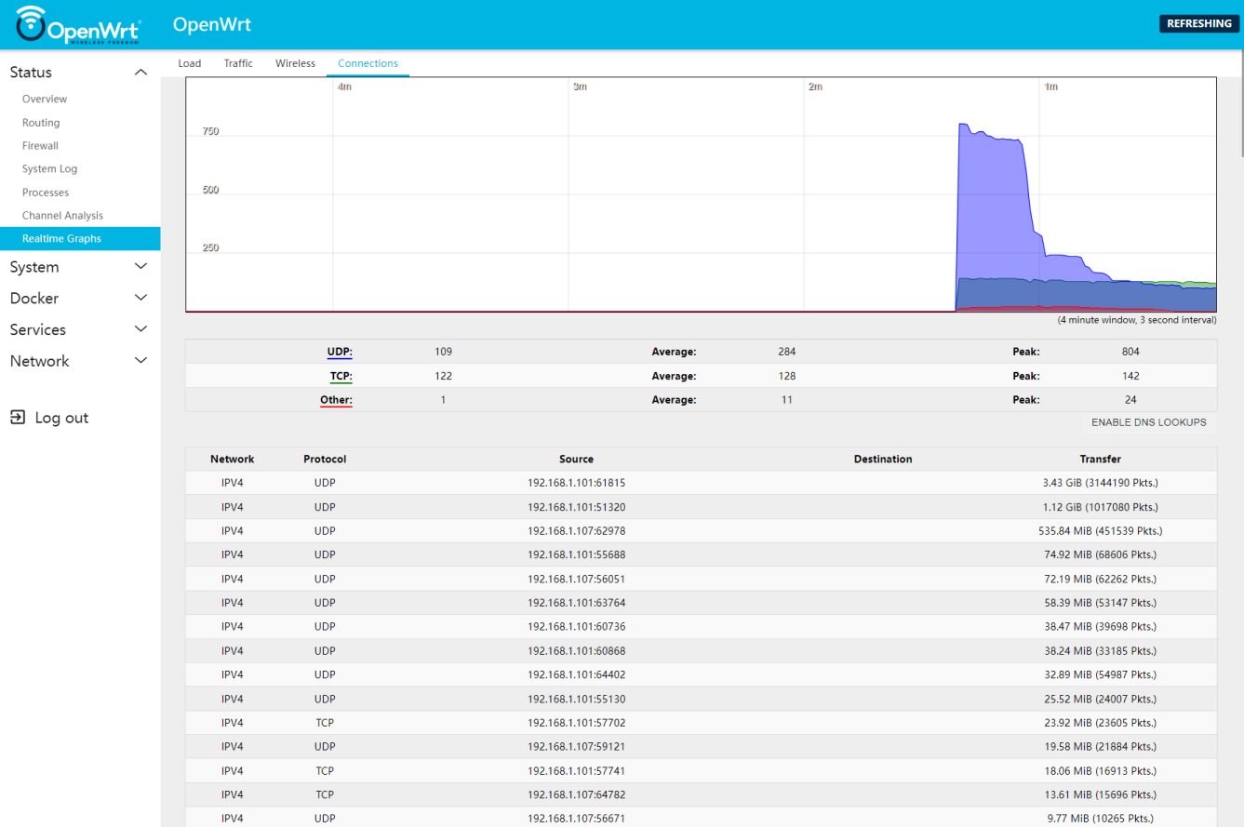
Task: Click the Refreshing status button
Action: pyautogui.click(x=1198, y=24)
